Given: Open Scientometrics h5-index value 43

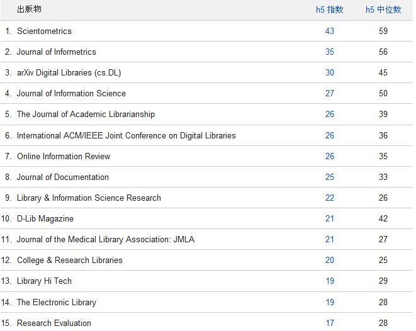Looking at the screenshot, I should 330,31.
